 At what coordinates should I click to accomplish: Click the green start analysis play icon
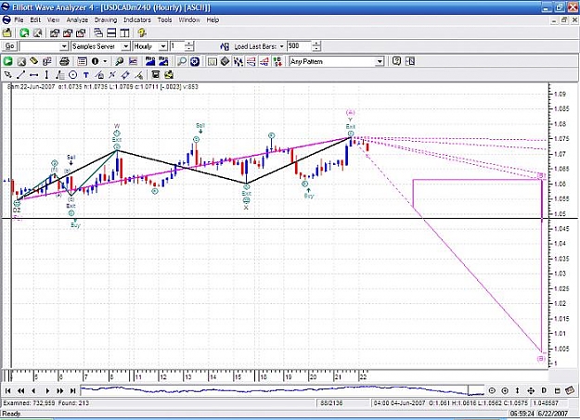click(x=7, y=61)
